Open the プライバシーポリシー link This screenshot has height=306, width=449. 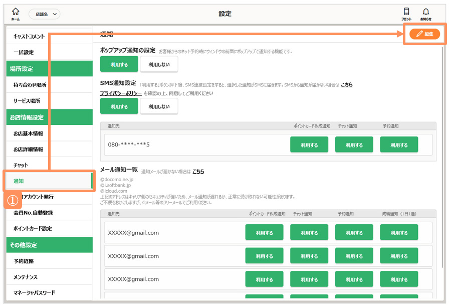(x=121, y=93)
